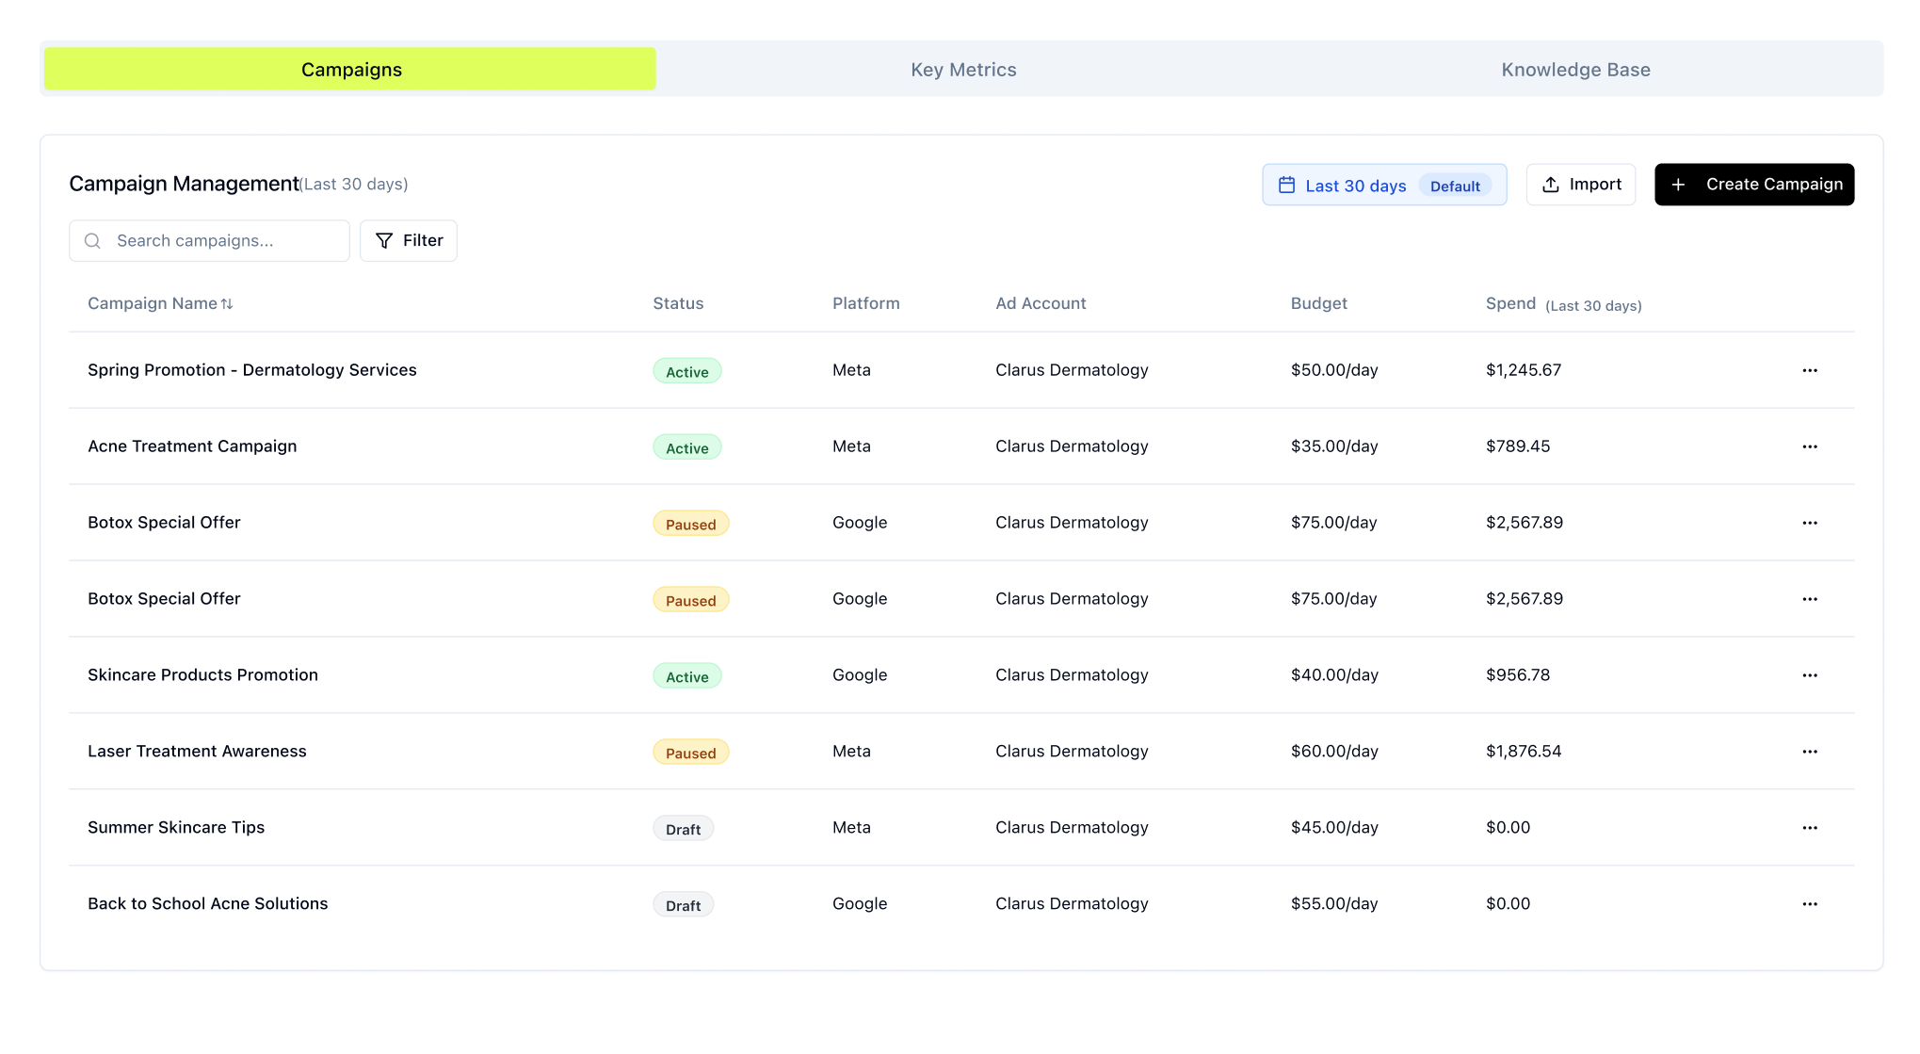1920x1054 pixels.
Task: Open ellipsis menu for Back to School Acne Solutions
Action: click(1809, 904)
